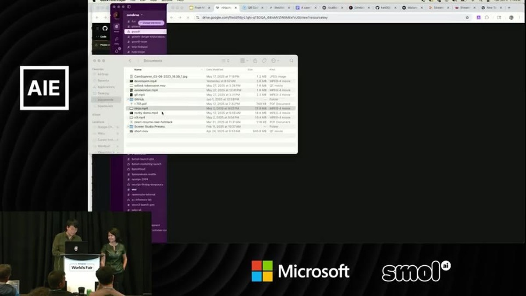
Task: Open Finder's list view options dropdown
Action: click(225, 61)
